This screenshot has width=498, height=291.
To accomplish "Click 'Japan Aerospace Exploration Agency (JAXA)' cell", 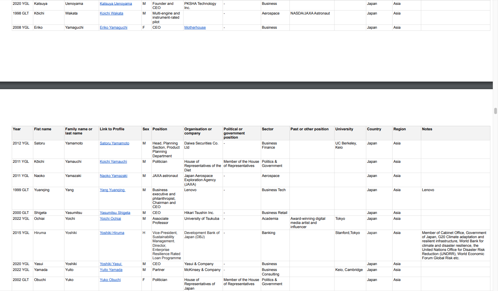I will [203, 180].
